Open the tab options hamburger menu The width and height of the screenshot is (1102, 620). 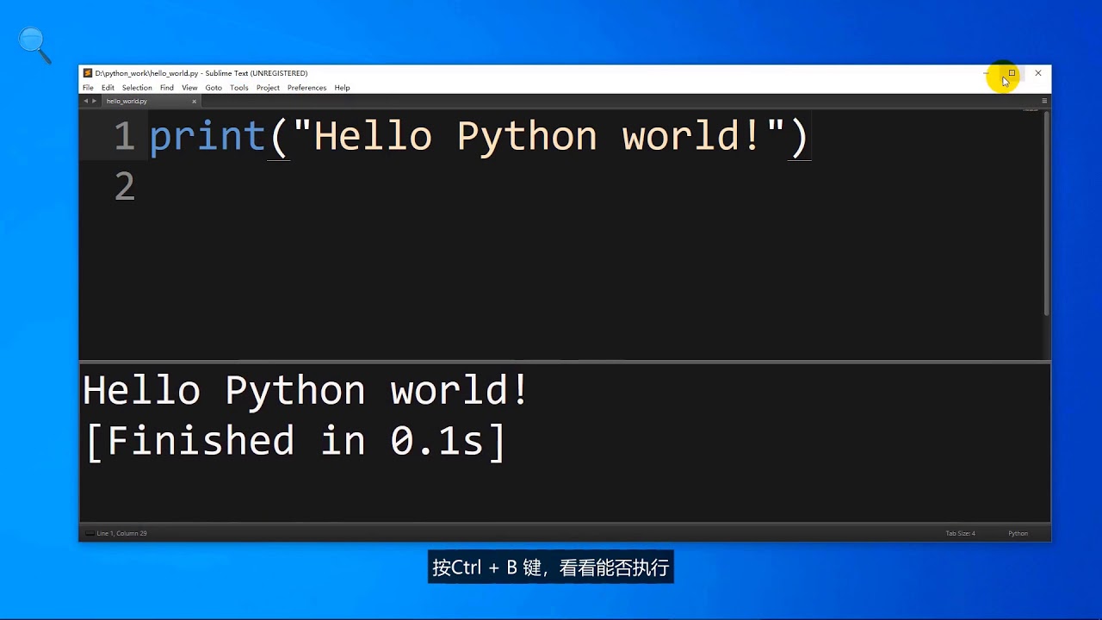pyautogui.click(x=1044, y=101)
